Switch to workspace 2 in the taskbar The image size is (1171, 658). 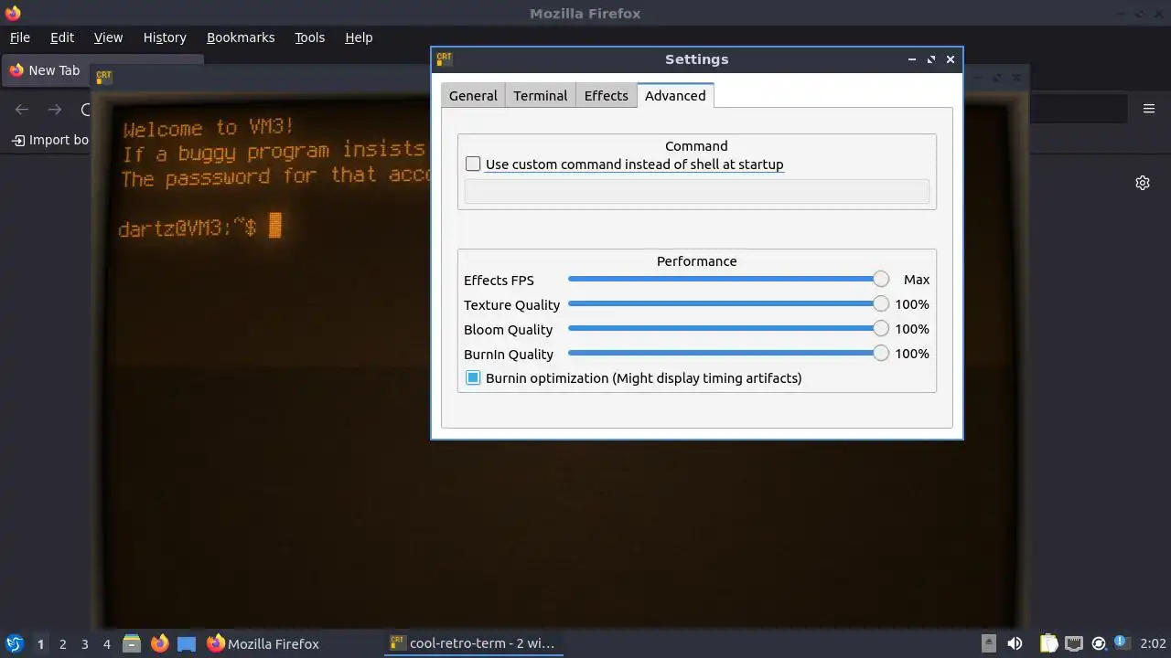coord(62,644)
